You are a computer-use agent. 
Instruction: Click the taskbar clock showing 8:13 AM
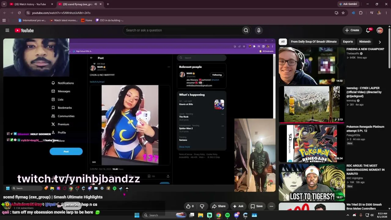point(382,215)
